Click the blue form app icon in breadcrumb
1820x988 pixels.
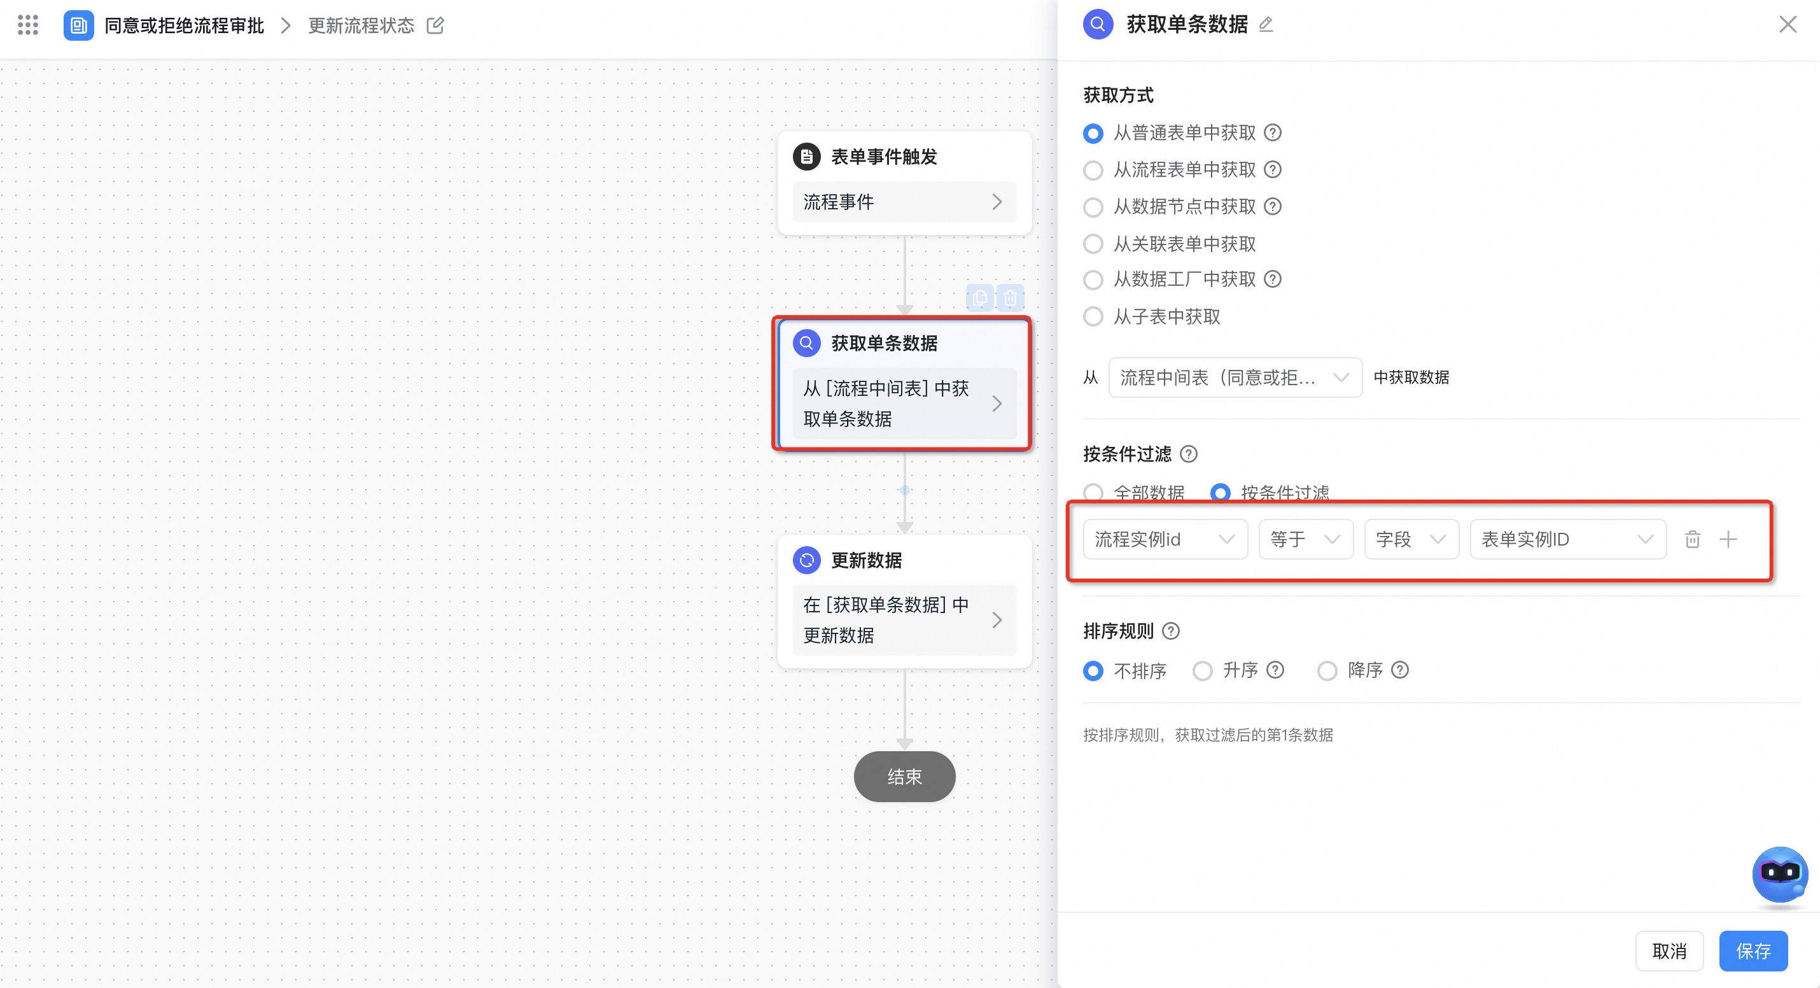78,25
